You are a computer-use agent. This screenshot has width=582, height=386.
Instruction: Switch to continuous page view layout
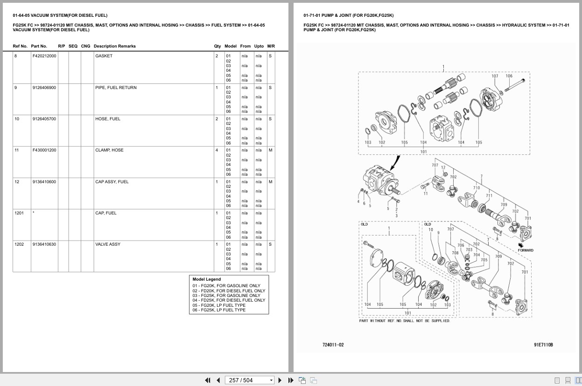click(568, 380)
